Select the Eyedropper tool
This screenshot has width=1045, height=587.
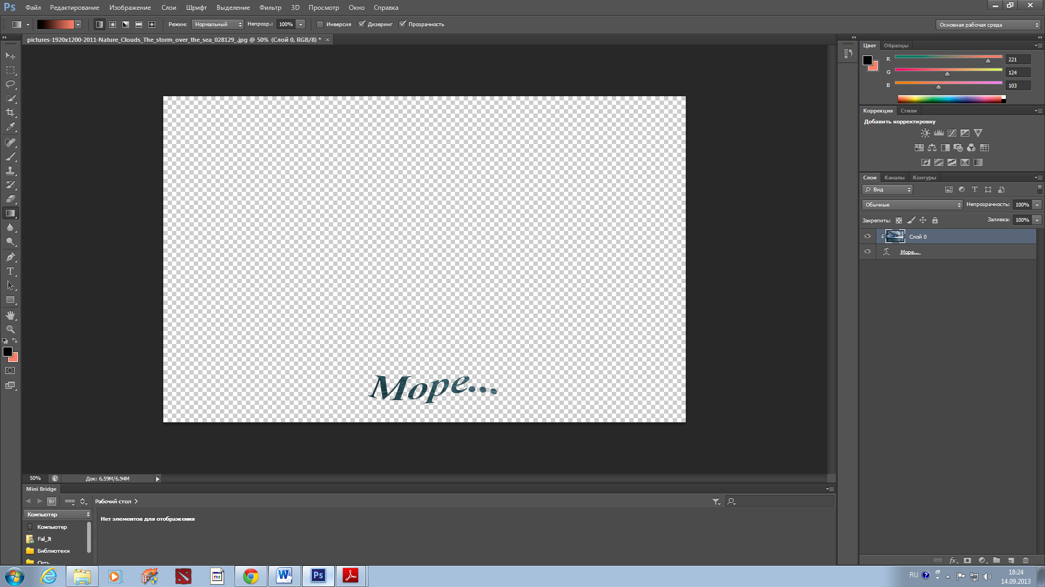(10, 127)
